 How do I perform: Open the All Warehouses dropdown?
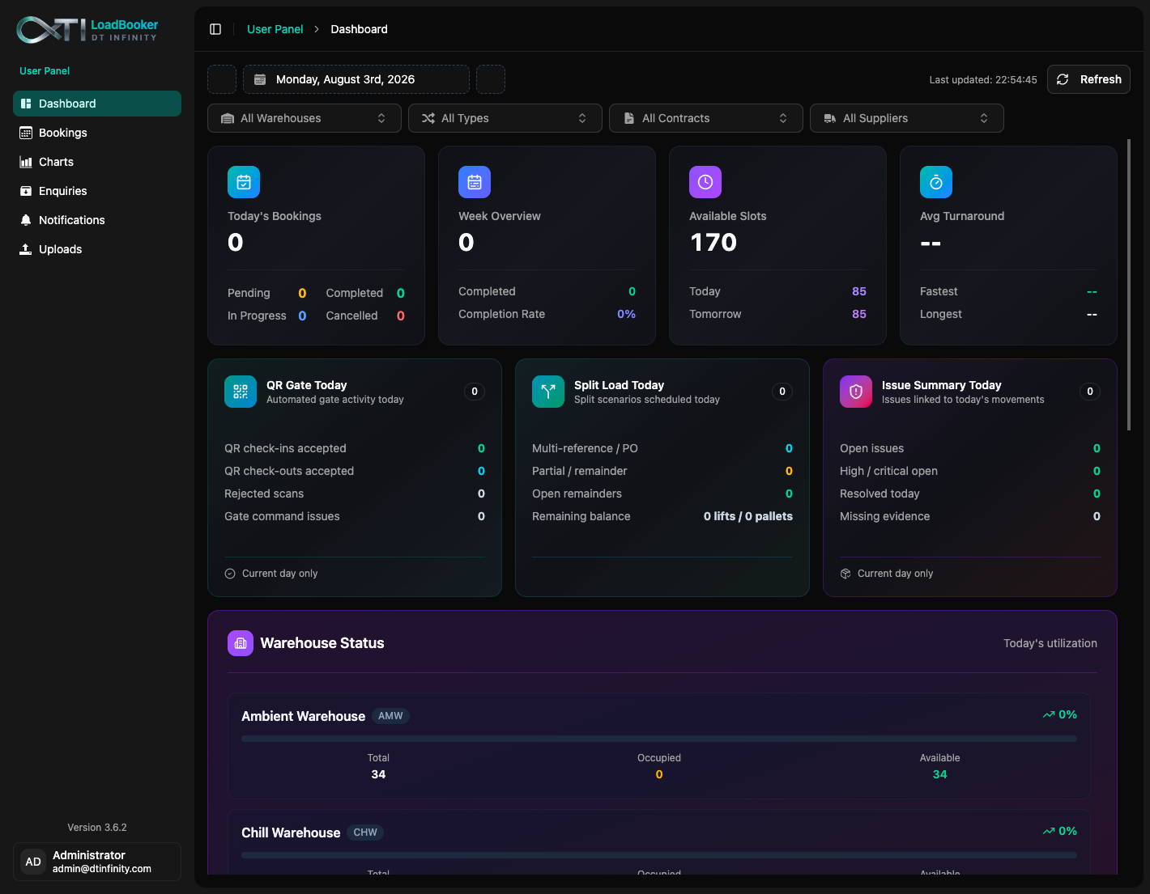click(305, 118)
